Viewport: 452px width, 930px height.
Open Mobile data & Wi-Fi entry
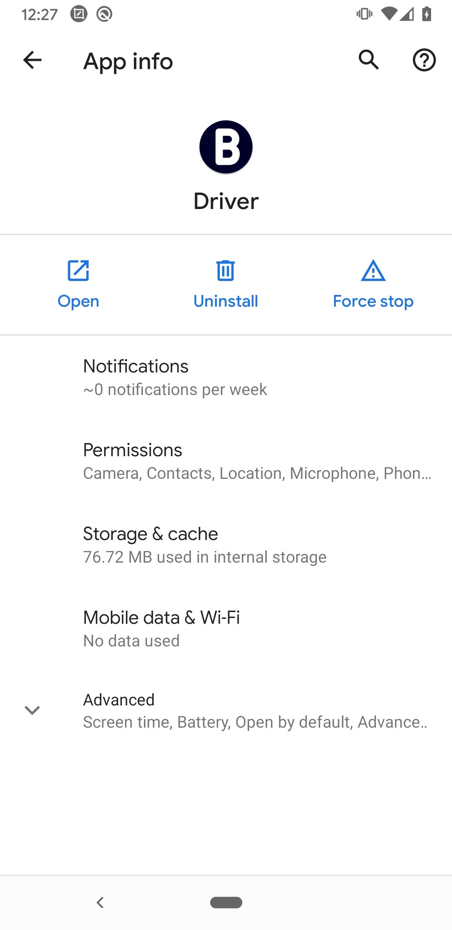coord(226,628)
